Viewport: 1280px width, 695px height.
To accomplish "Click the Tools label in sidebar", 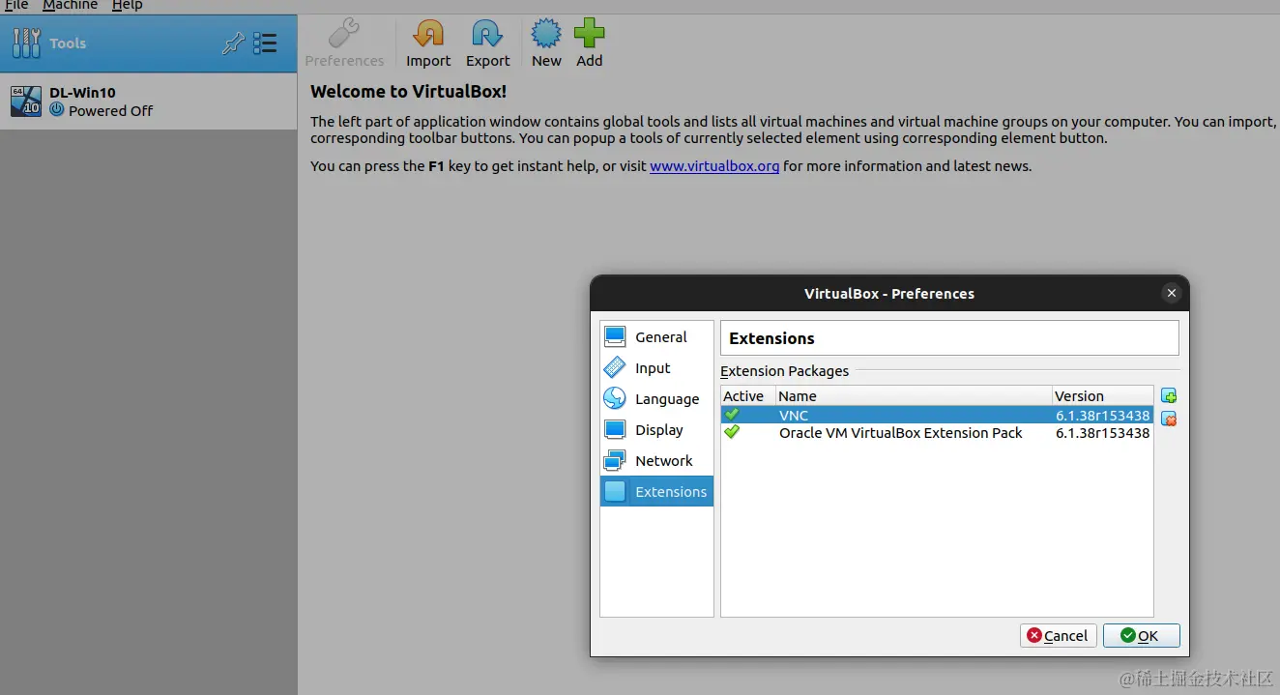I will [68, 43].
